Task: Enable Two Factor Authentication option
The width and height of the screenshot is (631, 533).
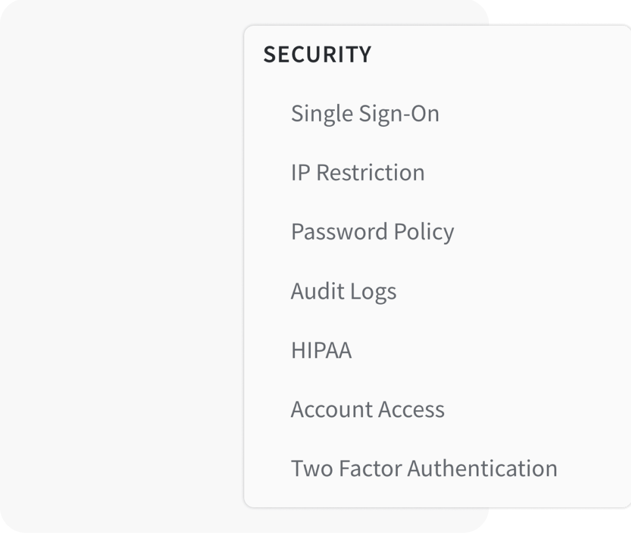Action: click(424, 468)
